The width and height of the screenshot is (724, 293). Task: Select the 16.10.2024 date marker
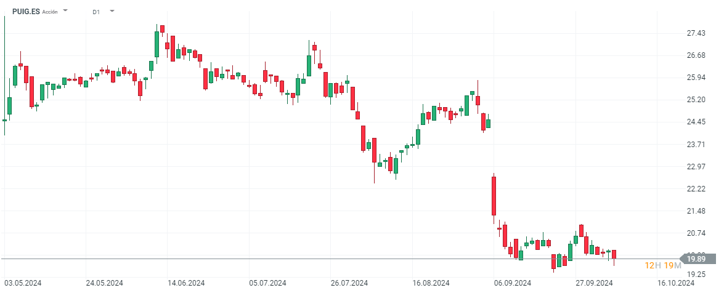(676, 283)
